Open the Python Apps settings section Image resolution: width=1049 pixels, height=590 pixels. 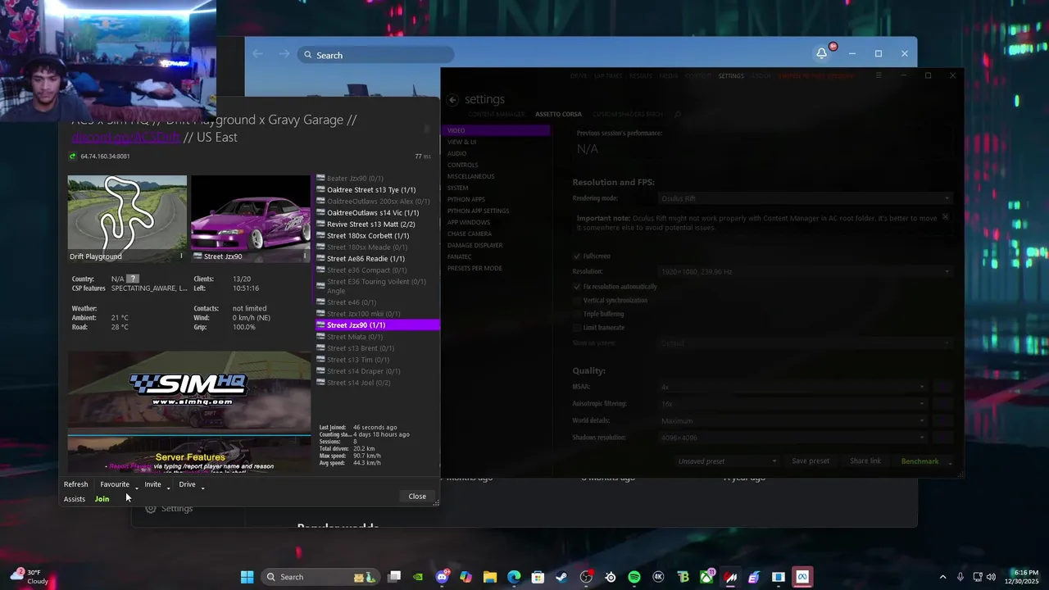pos(466,199)
